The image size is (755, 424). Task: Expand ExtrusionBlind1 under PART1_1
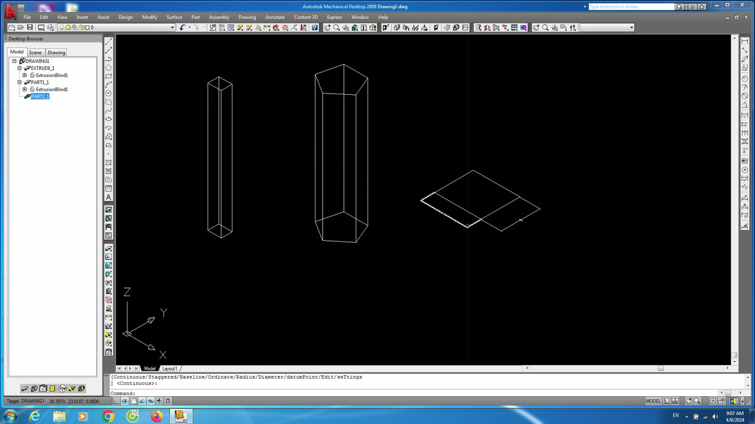click(x=24, y=90)
